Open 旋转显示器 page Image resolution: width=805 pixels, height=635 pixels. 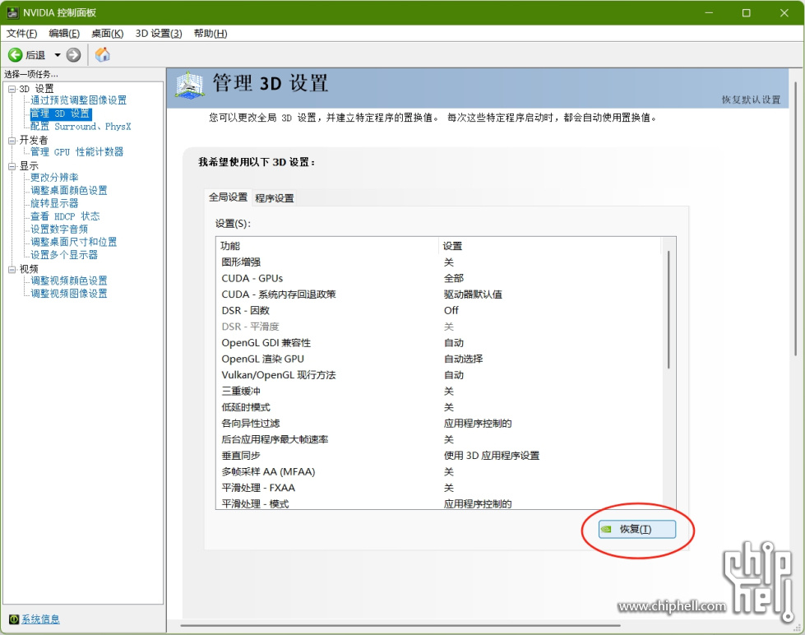[x=54, y=203]
